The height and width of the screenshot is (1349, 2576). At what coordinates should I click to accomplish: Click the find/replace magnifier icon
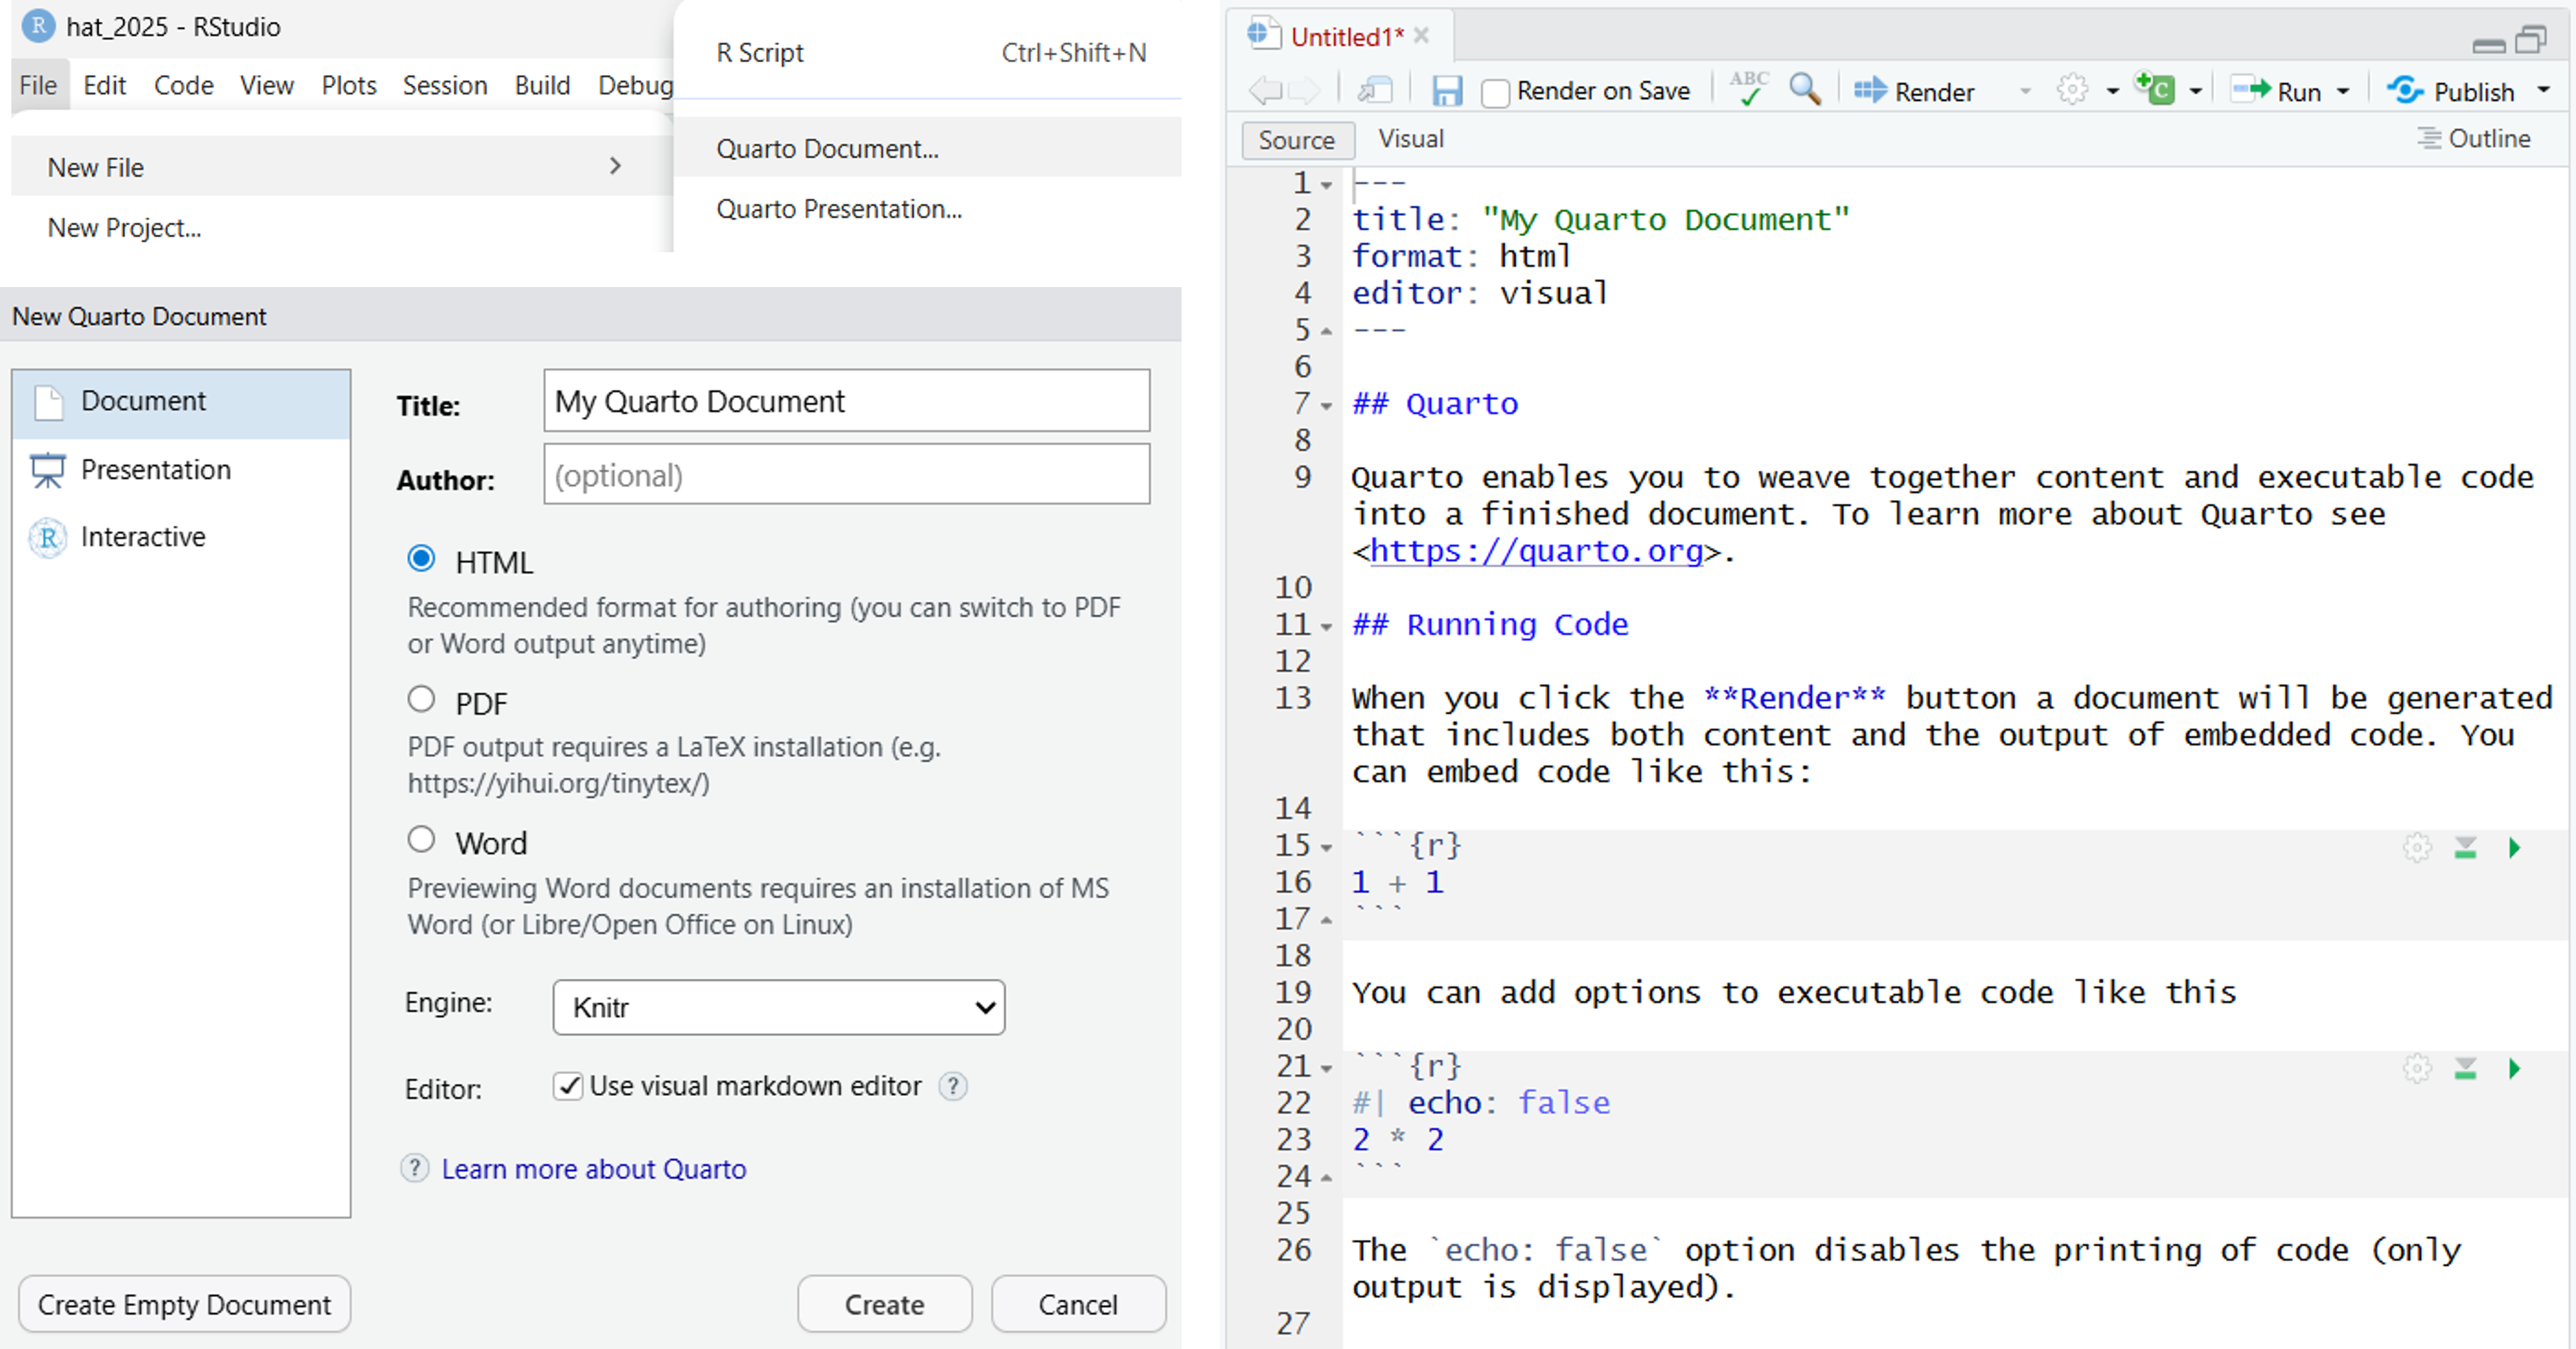point(1804,89)
